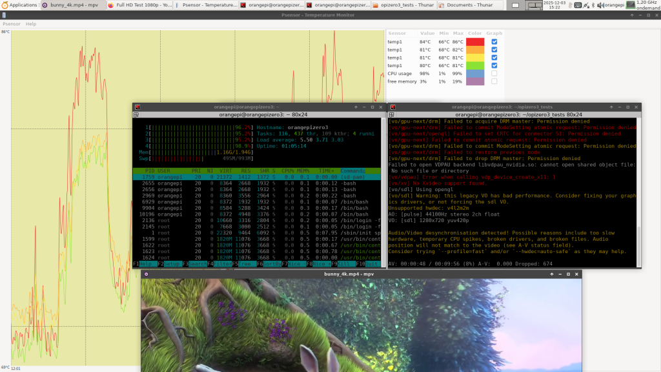This screenshot has width=661, height=372.
Task: Click the workspace switcher in top panel
Action: (534, 5)
